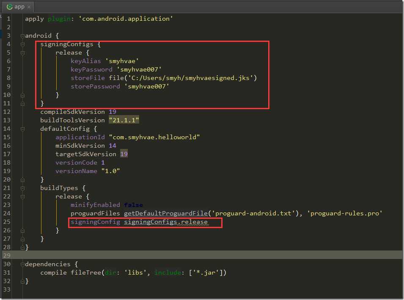Collapse the signingConfigs block
Screen dimensions: 404x300
[x=23, y=44]
